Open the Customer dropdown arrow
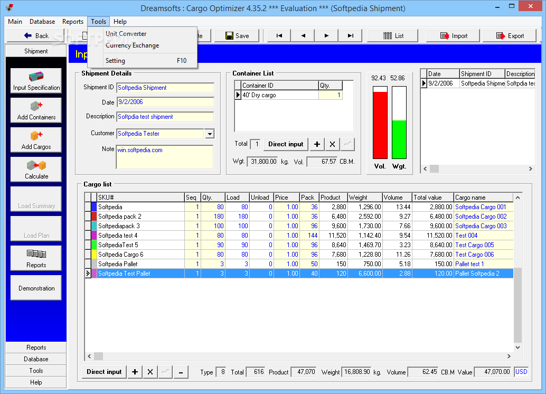Screen dimensions: 546x394 point(210,134)
